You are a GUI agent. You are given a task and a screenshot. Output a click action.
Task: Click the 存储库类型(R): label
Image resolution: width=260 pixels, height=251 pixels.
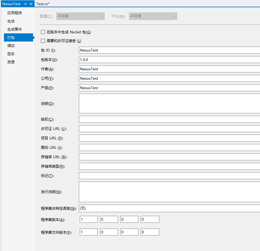(x=53, y=166)
